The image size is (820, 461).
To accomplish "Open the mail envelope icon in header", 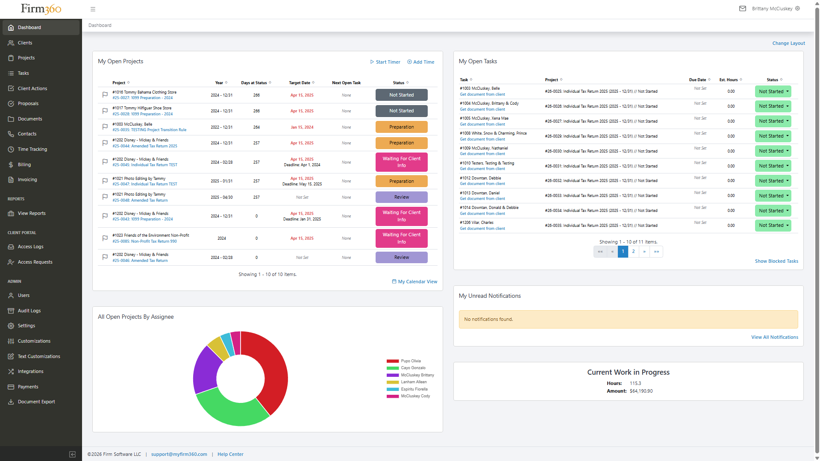I will (742, 9).
